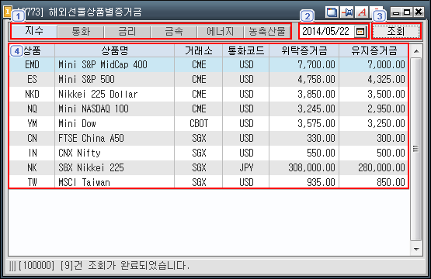The width and height of the screenshot is (431, 279).
Task: Select the NQ product code cell
Action: (32, 109)
